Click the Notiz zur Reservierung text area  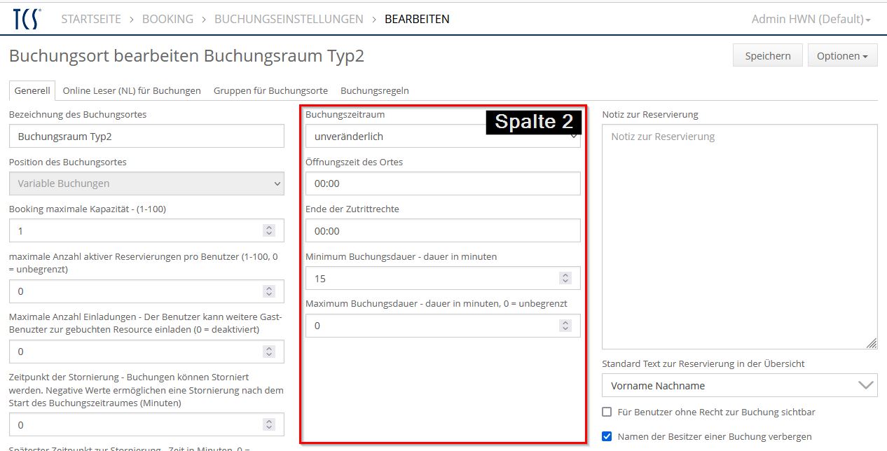(x=739, y=236)
